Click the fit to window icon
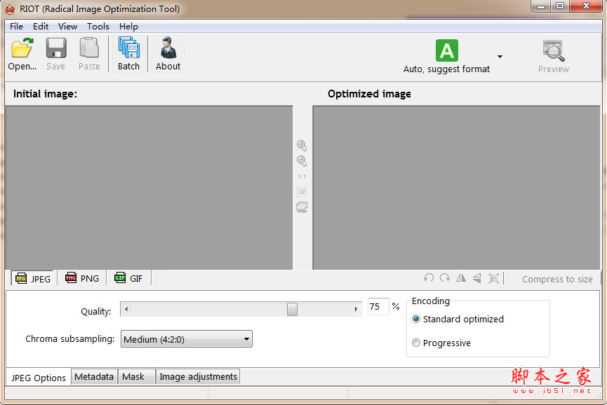This screenshot has width=607, height=405. point(302,192)
